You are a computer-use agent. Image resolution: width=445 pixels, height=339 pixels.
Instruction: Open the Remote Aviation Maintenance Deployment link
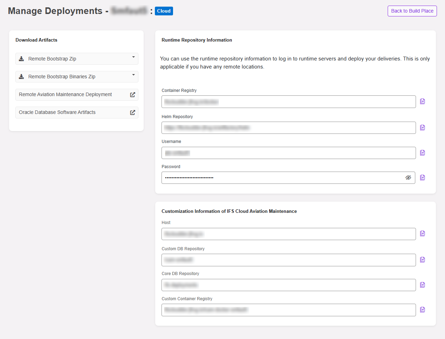click(77, 95)
